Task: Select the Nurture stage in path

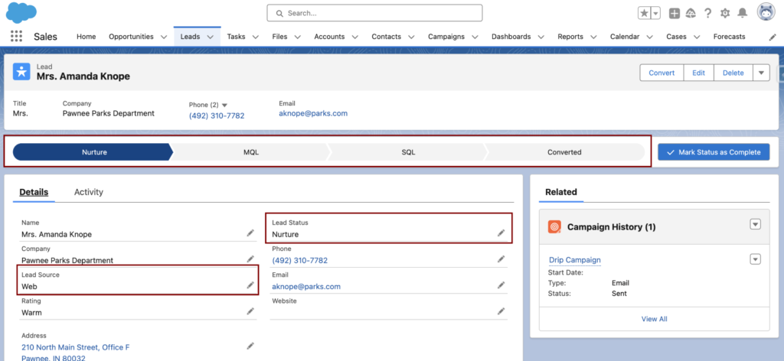Action: coord(93,151)
